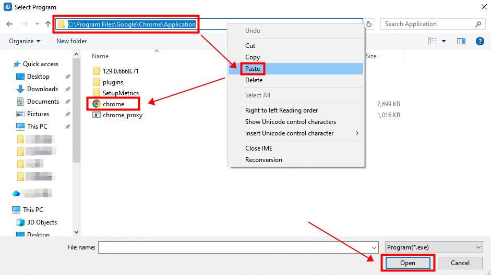Image resolution: width=491 pixels, height=275 pixels.
Task: Expand the Organize dropdown menu
Action: click(25, 41)
